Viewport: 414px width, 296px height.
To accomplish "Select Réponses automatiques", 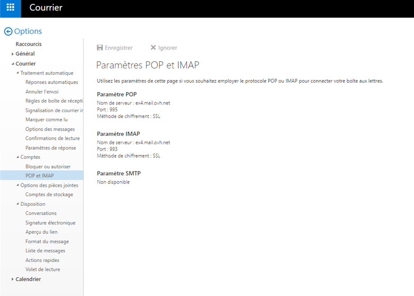I will pos(51,82).
